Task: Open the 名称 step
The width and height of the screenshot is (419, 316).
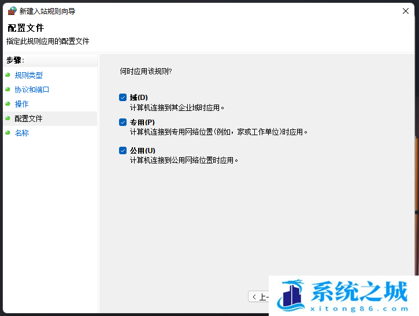Action: [21, 133]
